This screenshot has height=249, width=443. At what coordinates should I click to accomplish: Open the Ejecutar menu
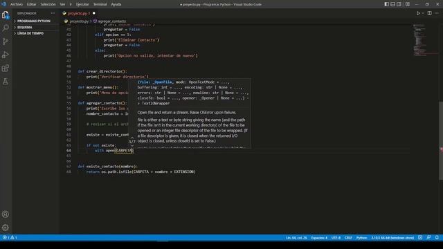tap(82, 4)
